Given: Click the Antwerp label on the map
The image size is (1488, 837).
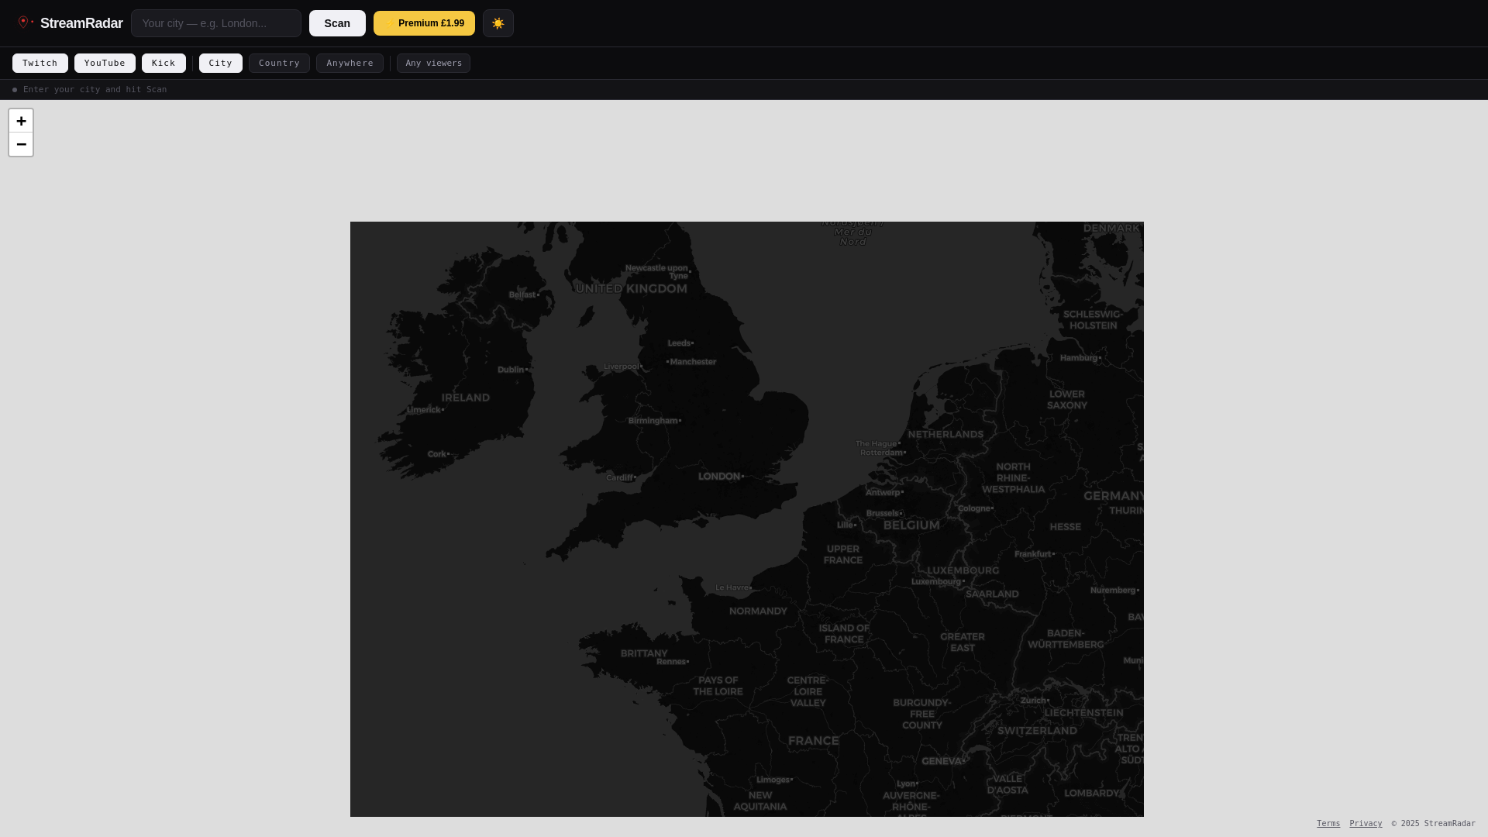Looking at the screenshot, I should coord(883,492).
